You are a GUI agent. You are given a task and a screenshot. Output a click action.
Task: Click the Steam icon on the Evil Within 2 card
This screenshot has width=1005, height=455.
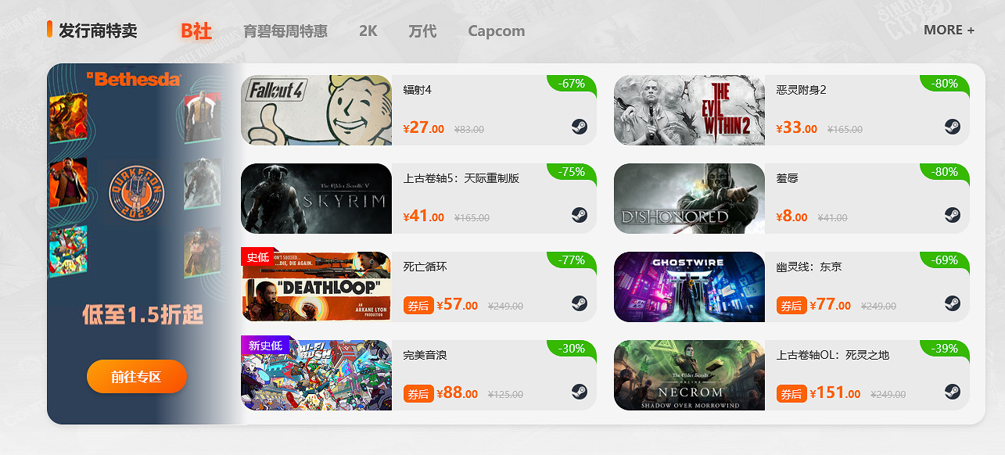click(952, 127)
